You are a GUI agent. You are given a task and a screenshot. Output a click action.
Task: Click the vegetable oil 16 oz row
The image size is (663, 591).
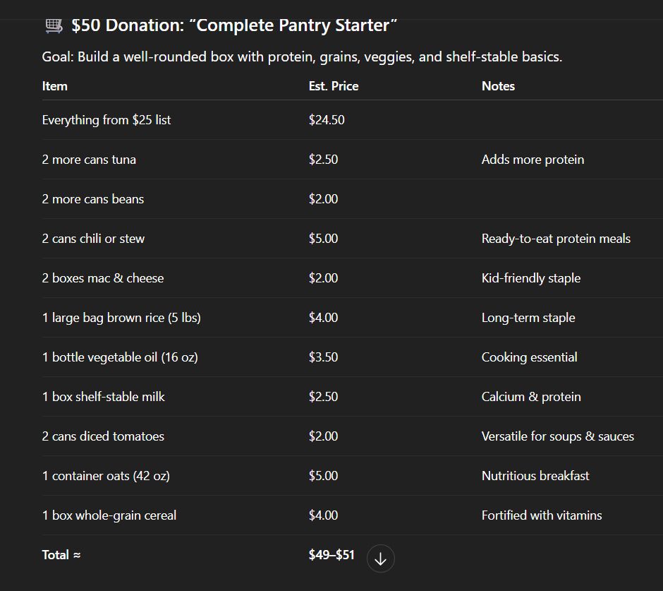tap(120, 357)
